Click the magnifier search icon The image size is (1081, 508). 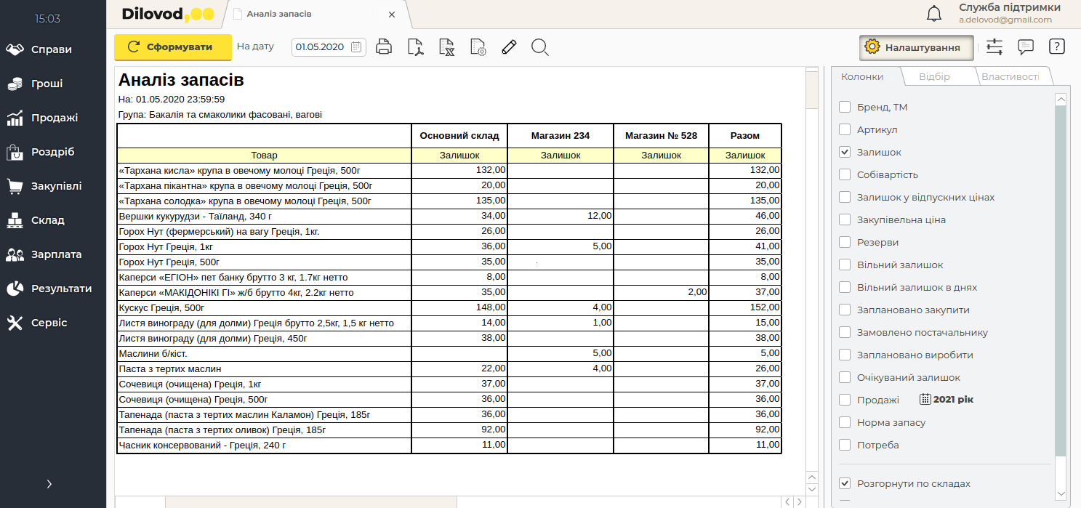(539, 47)
